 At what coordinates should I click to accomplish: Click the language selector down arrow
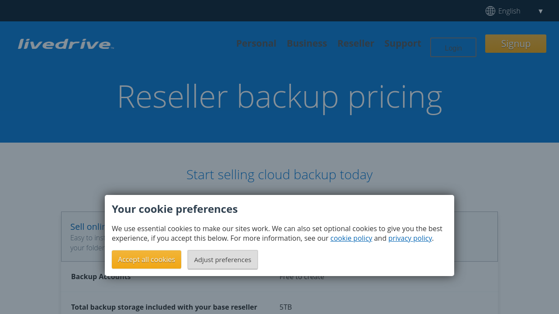(540, 11)
